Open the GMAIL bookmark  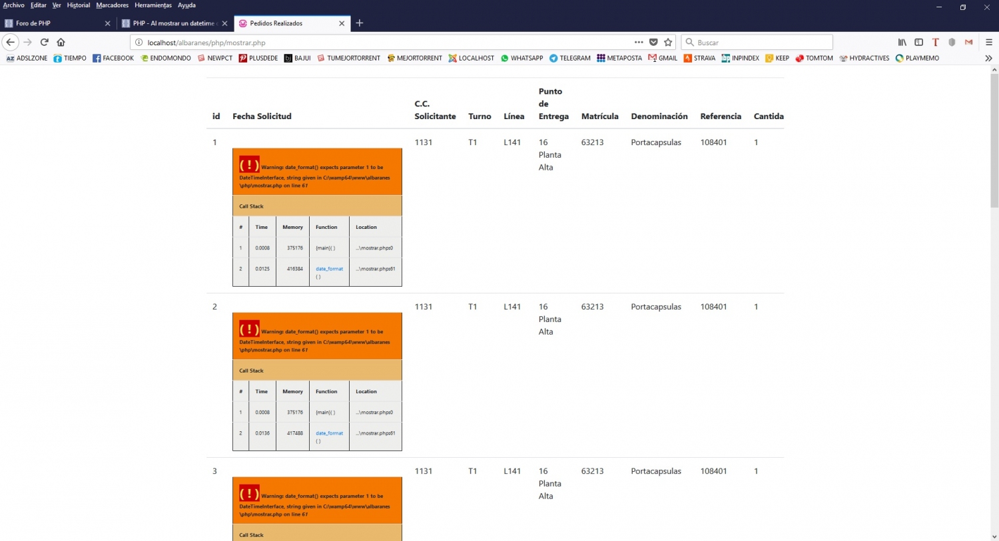pos(663,58)
